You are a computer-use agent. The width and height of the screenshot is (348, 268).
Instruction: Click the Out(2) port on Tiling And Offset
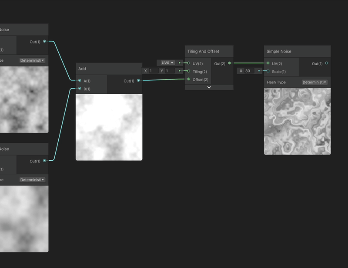228,63
